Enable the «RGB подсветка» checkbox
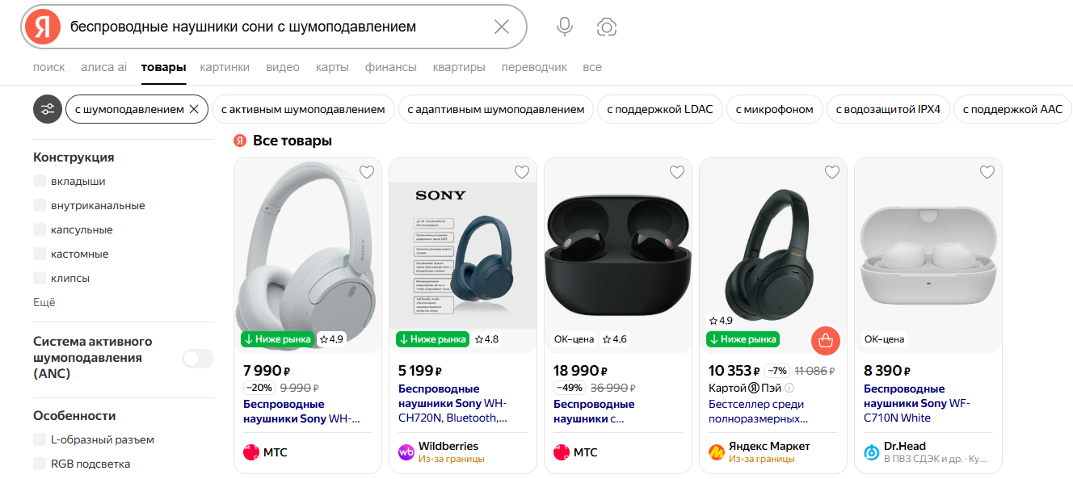 [40, 464]
